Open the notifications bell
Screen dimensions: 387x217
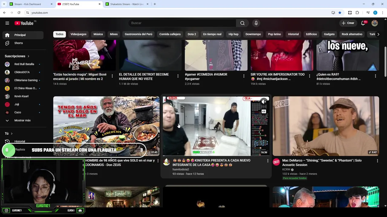coord(364,23)
